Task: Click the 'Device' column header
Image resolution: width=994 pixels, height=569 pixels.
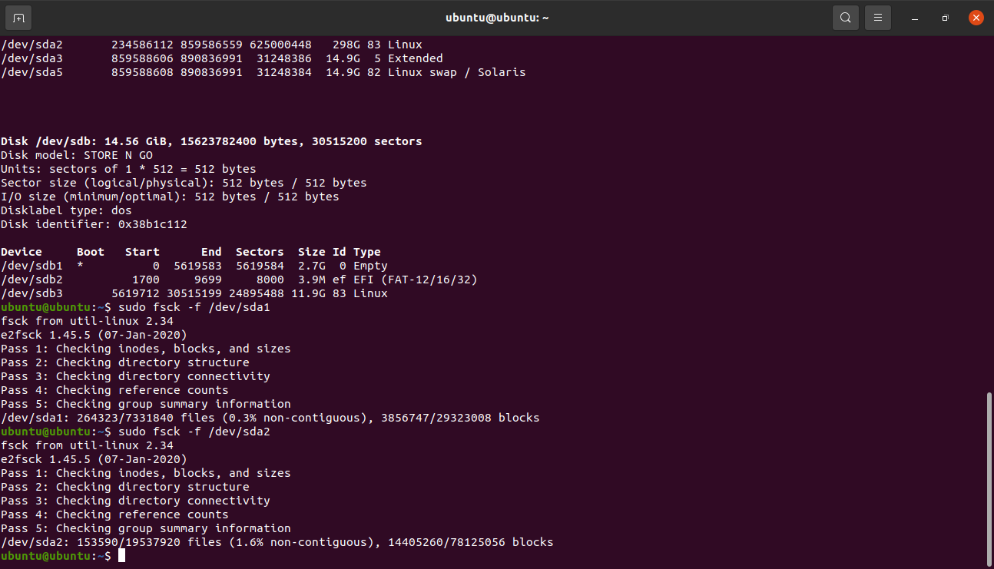Action: (22, 252)
